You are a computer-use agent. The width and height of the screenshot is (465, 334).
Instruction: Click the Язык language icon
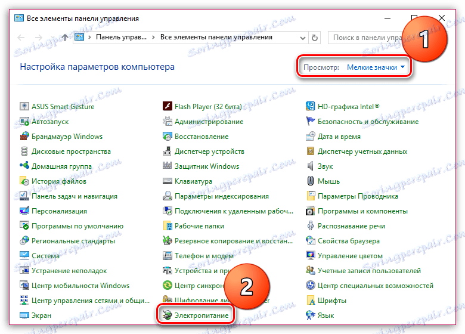pyautogui.click(x=310, y=315)
